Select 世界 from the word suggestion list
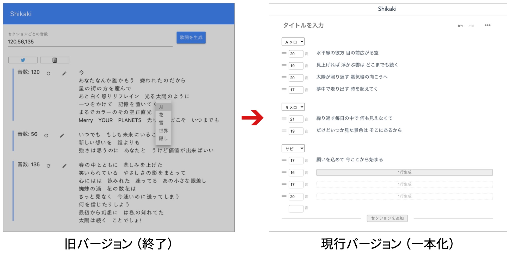511x261 pixels. point(163,130)
